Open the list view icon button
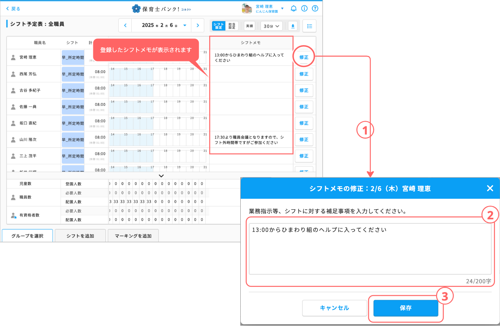500x326 pixels. point(309,26)
